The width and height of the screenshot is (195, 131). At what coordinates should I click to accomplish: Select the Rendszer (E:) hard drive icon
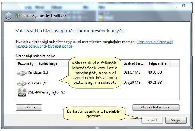coord(22,73)
